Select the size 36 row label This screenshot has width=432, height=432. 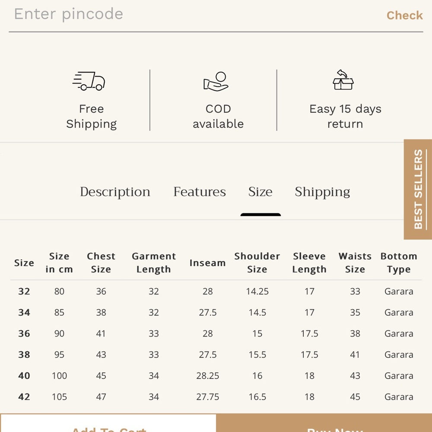[x=24, y=334]
